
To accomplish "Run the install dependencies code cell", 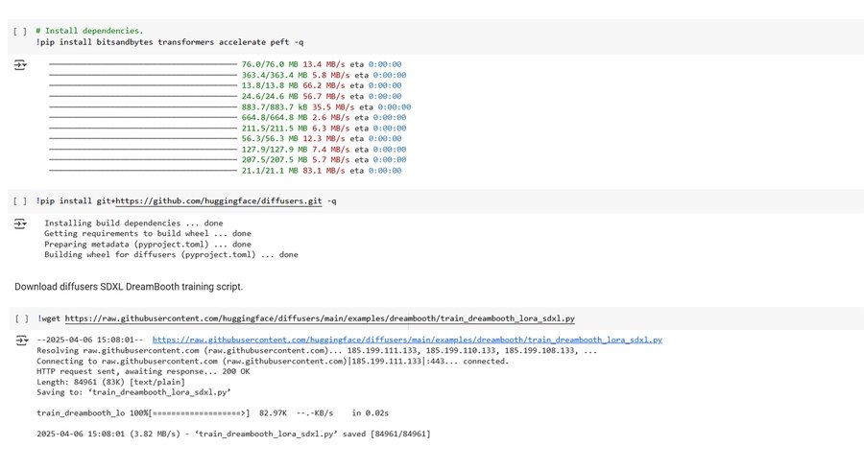I will (20, 32).
